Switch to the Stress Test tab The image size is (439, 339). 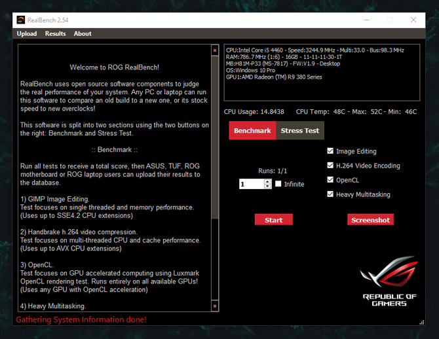point(300,130)
